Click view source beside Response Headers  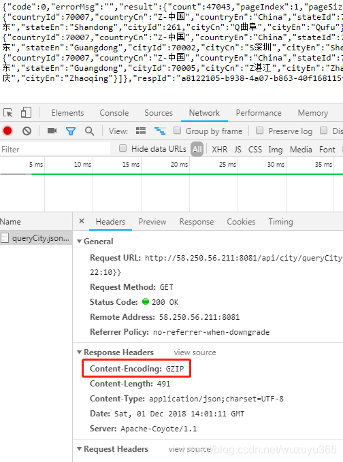pyautogui.click(x=195, y=352)
